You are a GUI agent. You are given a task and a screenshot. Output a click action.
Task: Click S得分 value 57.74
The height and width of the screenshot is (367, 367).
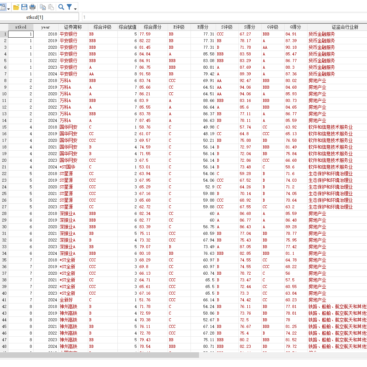(245, 127)
